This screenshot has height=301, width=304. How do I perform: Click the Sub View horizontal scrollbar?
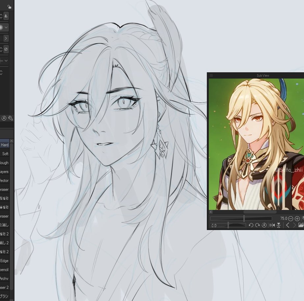[260, 212]
